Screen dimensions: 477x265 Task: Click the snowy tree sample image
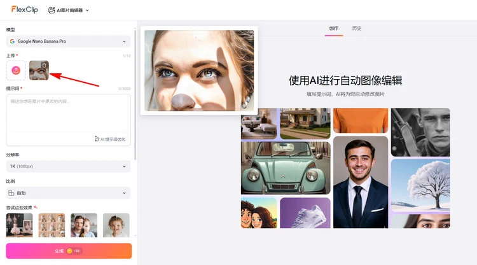point(420,185)
